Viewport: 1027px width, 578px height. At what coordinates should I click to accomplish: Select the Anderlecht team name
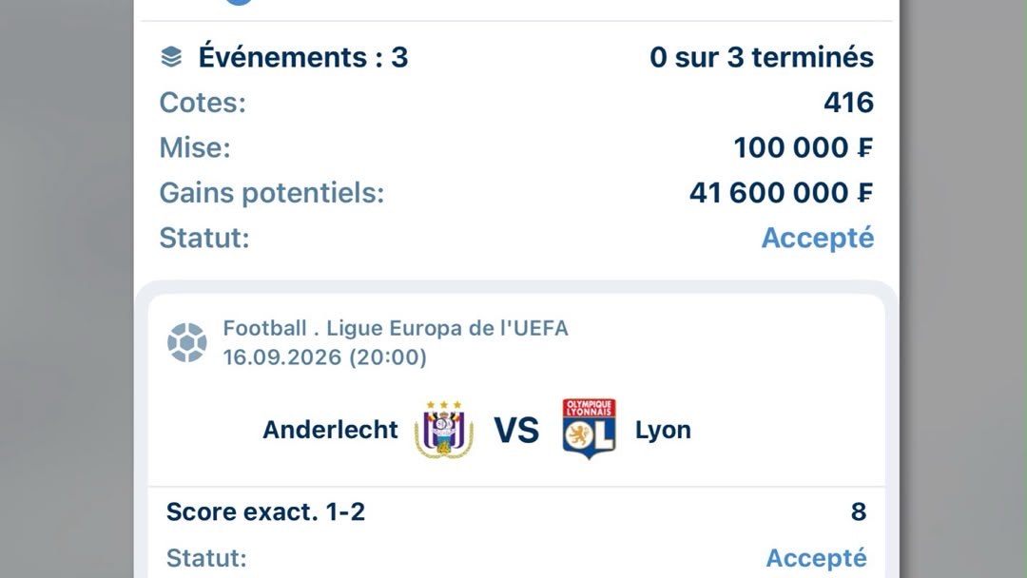pyautogui.click(x=330, y=430)
